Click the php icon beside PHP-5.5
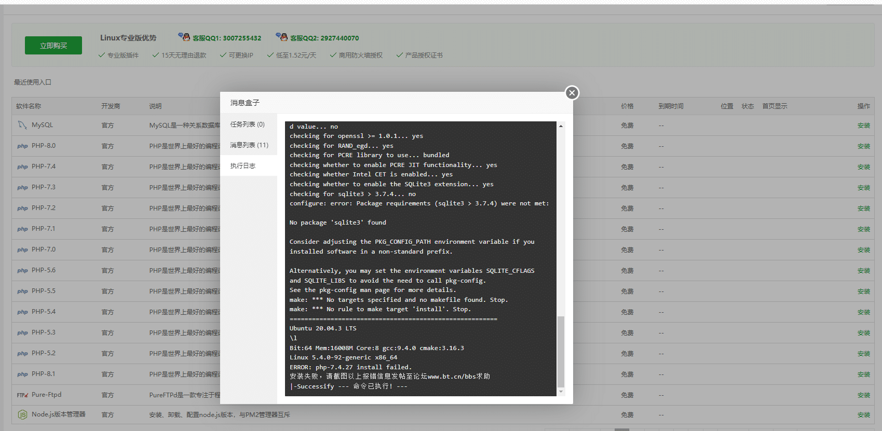 pyautogui.click(x=22, y=291)
